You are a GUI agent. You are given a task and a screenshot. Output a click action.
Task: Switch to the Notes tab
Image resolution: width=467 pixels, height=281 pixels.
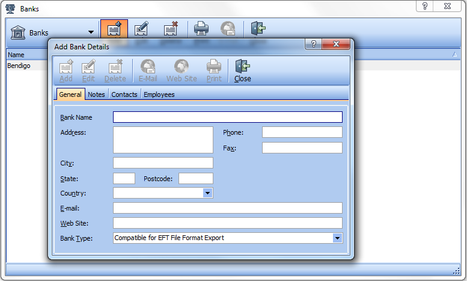pos(96,94)
